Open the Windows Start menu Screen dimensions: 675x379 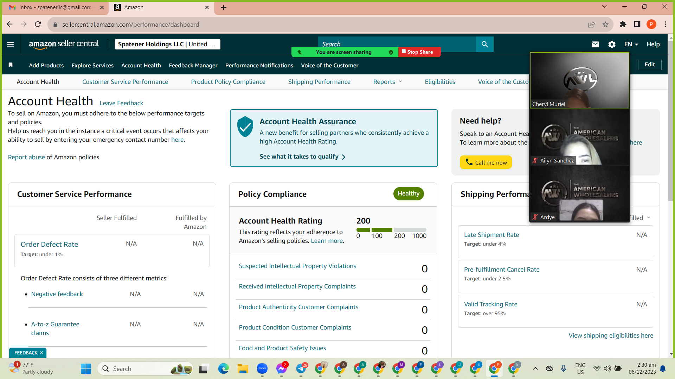[x=86, y=369]
